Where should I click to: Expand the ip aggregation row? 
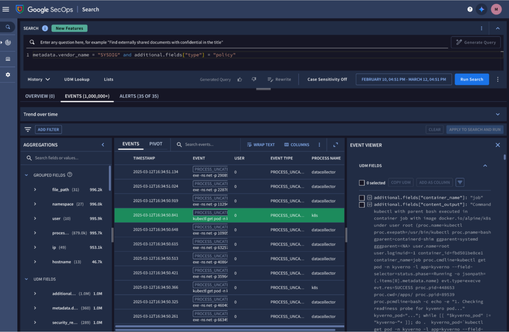click(x=35, y=247)
